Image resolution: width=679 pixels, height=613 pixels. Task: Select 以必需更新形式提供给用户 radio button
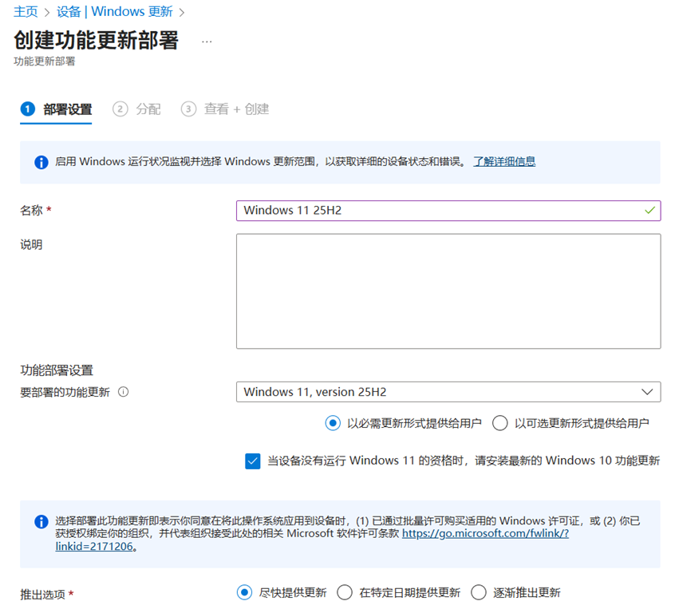(333, 423)
